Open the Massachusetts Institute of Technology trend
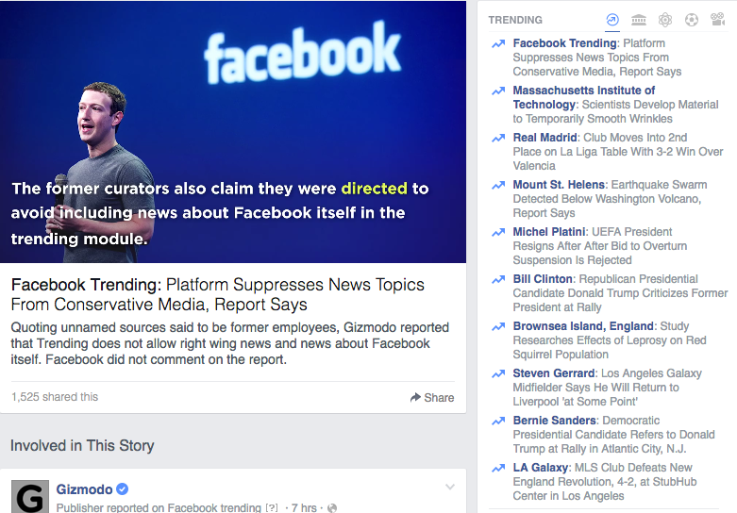Image resolution: width=737 pixels, height=513 pixels. point(584,97)
